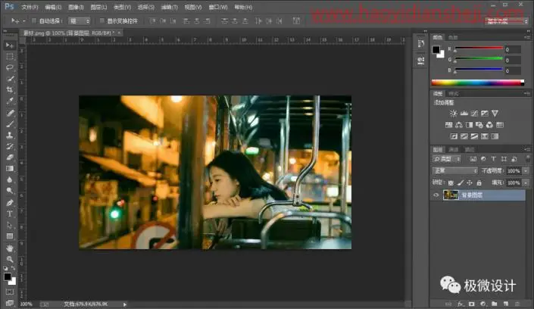Select the Clone Stamp tool
This screenshot has width=534, height=309.
(10, 136)
